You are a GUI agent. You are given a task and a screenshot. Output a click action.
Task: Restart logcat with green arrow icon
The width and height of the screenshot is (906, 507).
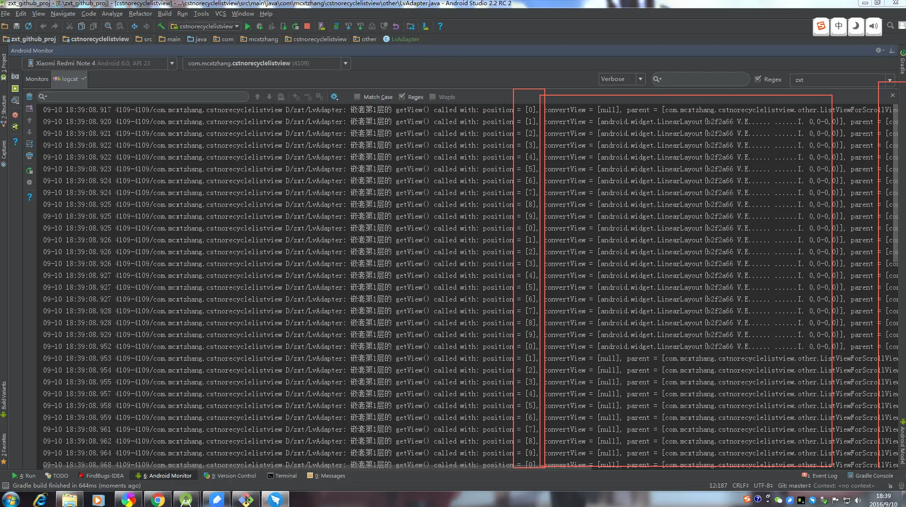click(29, 171)
